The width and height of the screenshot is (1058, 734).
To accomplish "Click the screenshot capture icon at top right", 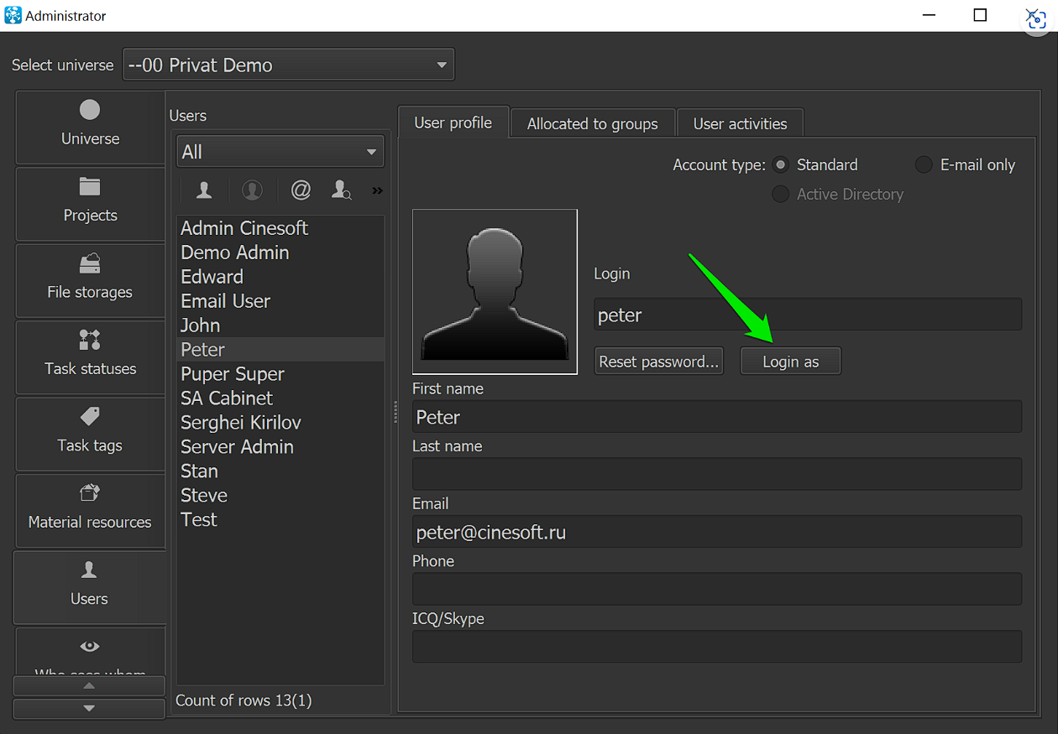I will coord(1037,19).
